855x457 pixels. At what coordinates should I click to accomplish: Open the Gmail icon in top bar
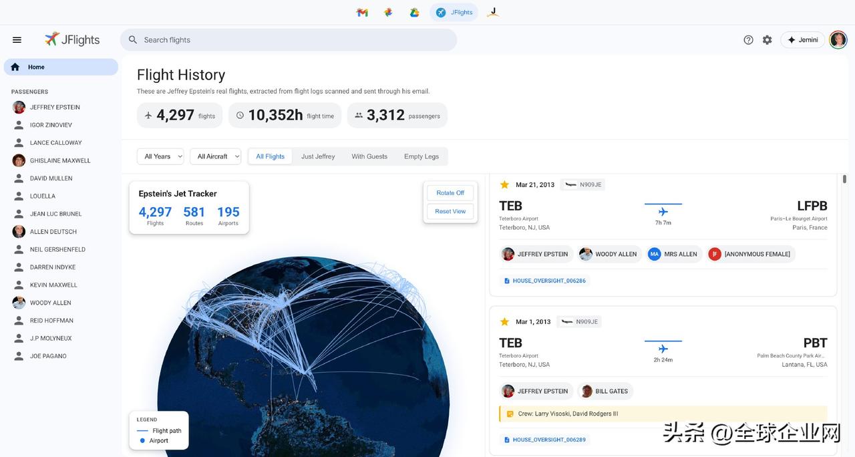pos(362,13)
